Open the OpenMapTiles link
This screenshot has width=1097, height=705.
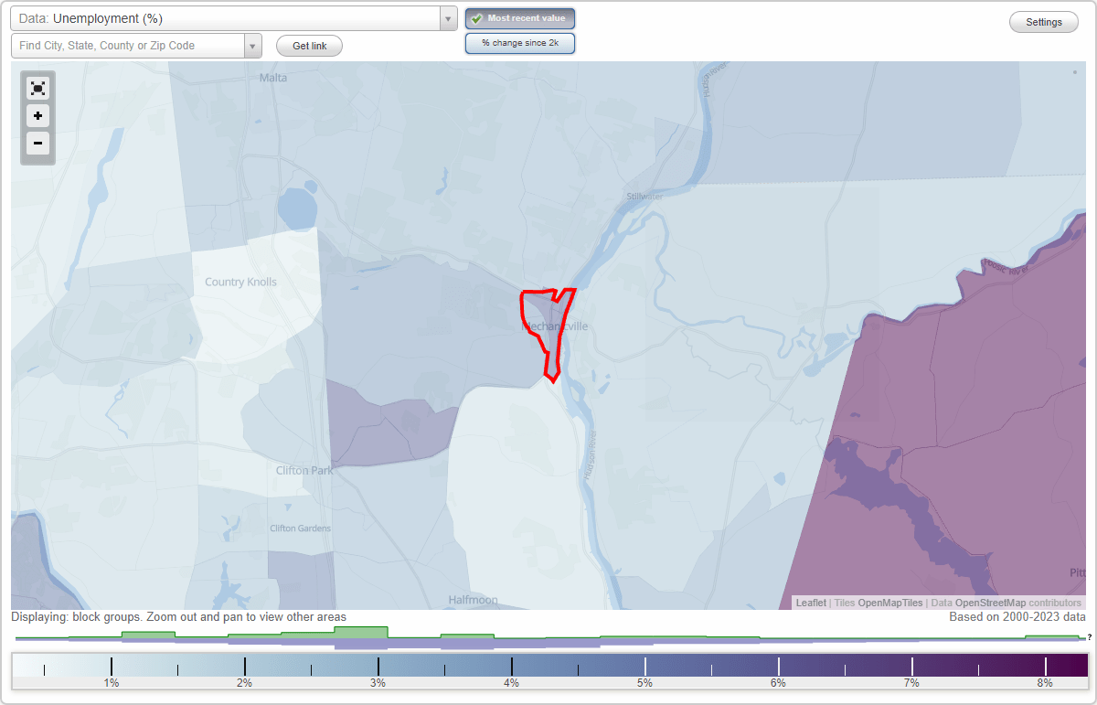coord(889,603)
